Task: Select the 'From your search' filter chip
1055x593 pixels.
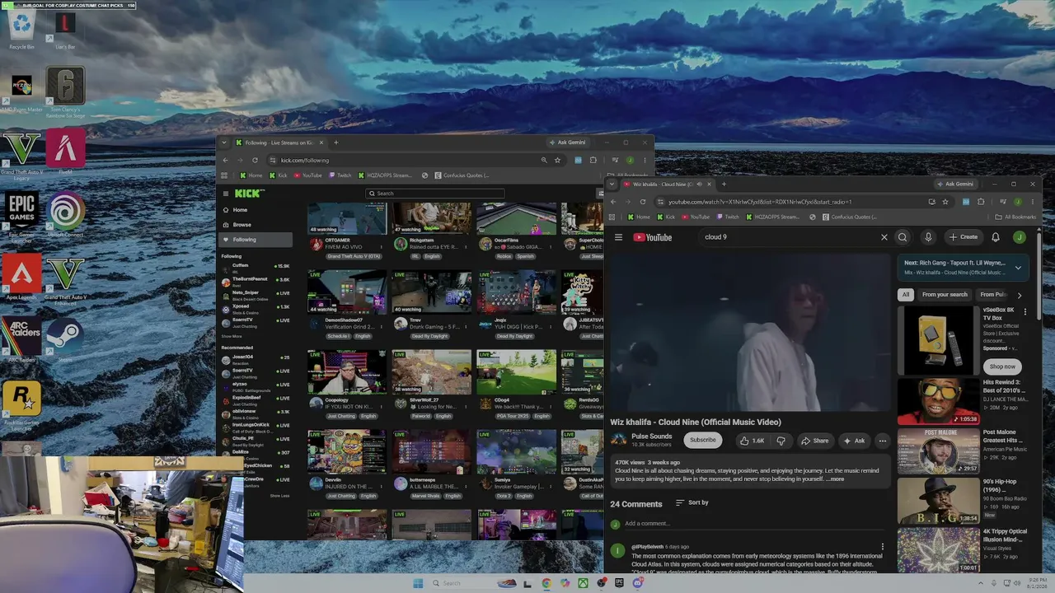Action: 945,295
